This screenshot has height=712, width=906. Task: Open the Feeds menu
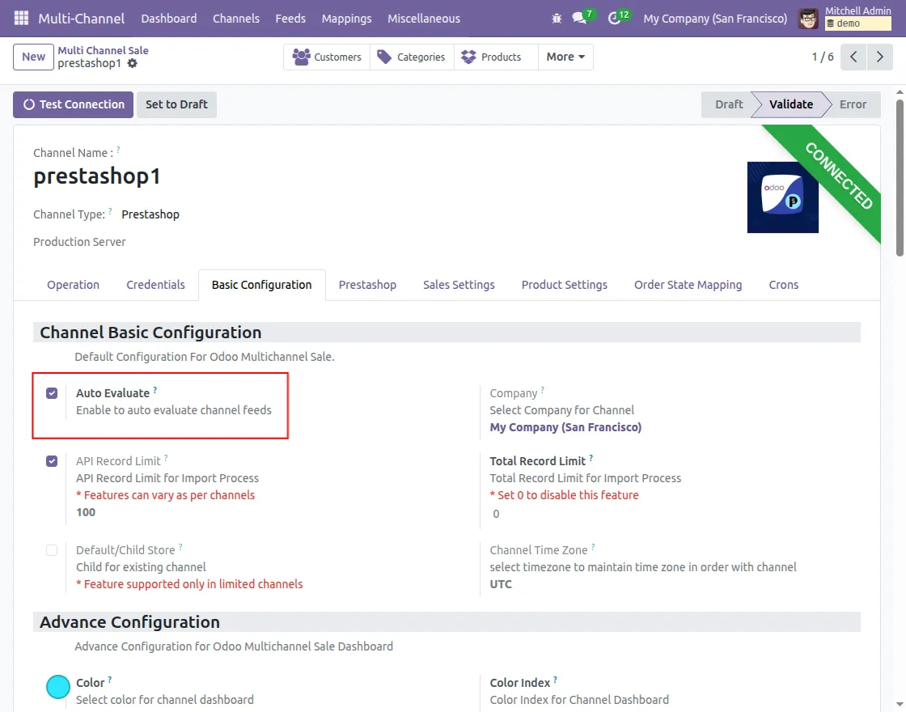pyautogui.click(x=290, y=19)
